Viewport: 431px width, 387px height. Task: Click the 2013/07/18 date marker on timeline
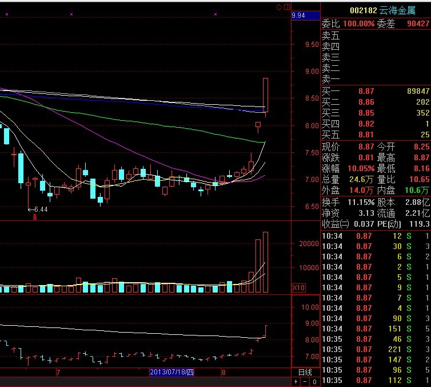point(172,372)
